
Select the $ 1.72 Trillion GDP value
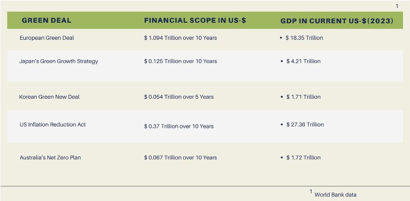pos(303,157)
